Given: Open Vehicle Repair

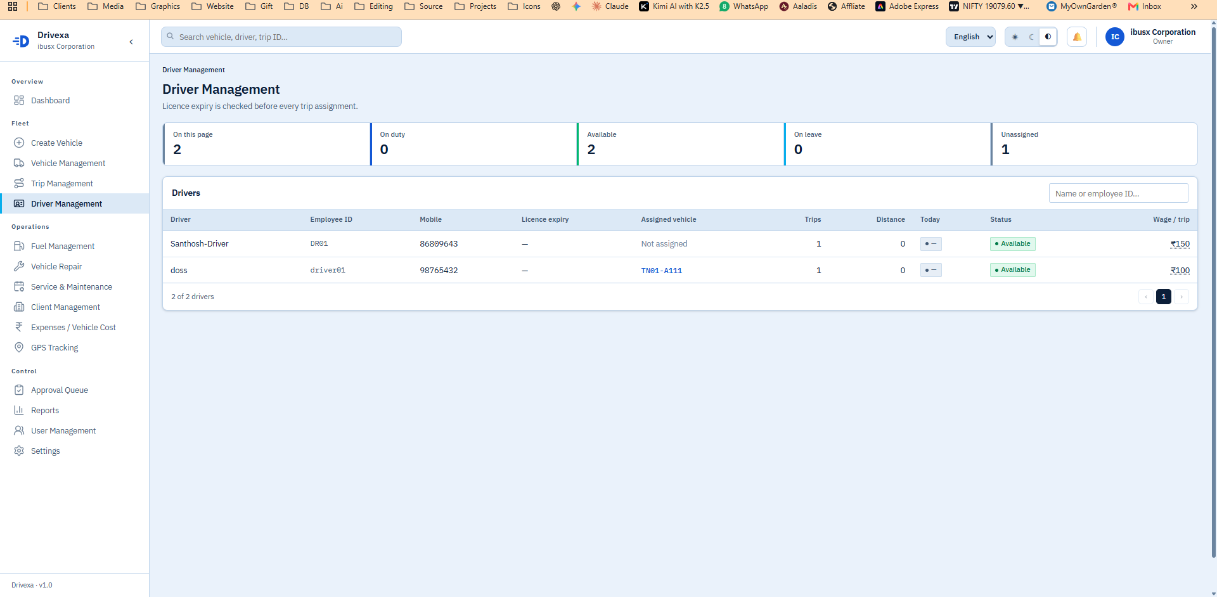Looking at the screenshot, I should click(74, 266).
